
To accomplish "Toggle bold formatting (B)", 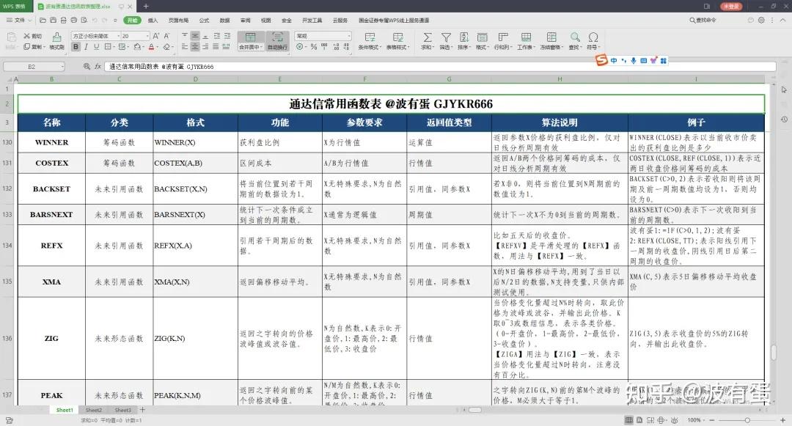I will (x=76, y=47).
